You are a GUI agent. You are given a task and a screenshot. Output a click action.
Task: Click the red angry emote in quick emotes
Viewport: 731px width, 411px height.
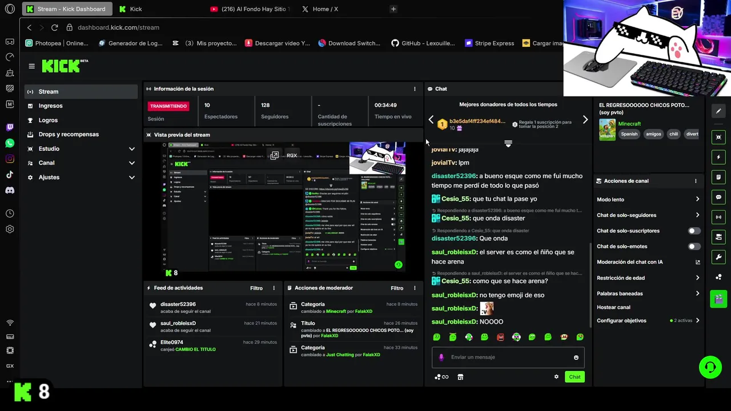coord(501,337)
